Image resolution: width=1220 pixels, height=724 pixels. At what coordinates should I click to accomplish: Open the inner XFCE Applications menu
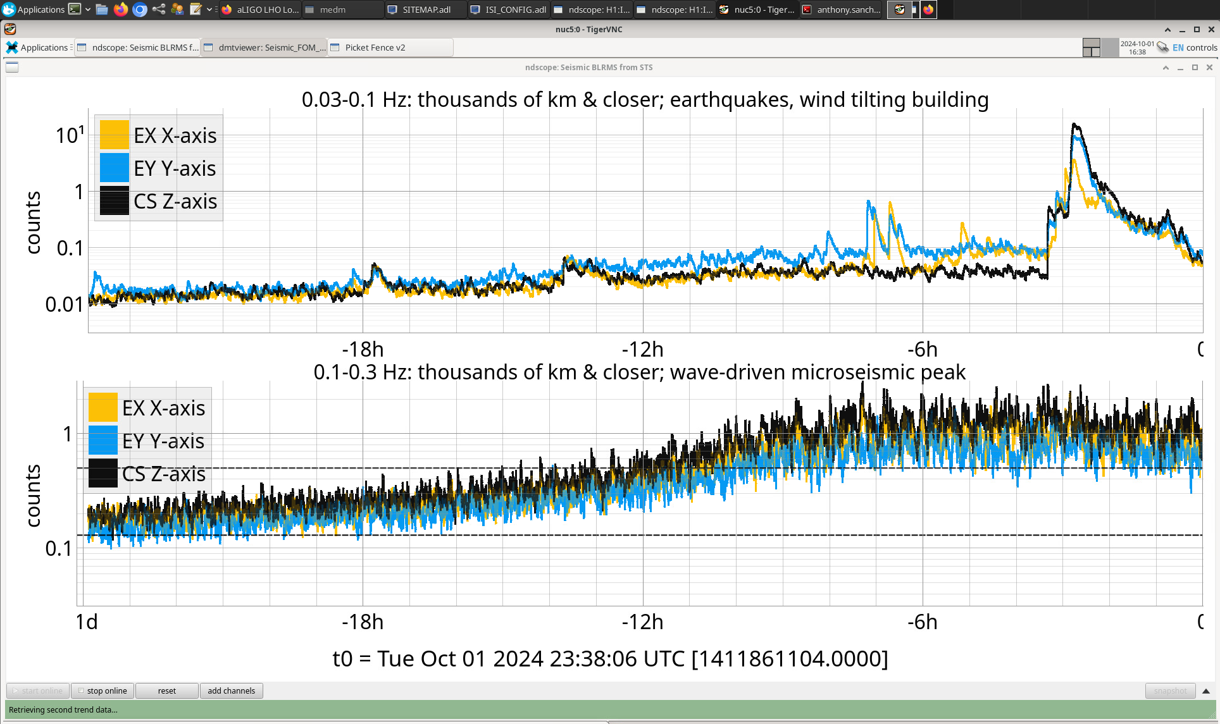[37, 47]
